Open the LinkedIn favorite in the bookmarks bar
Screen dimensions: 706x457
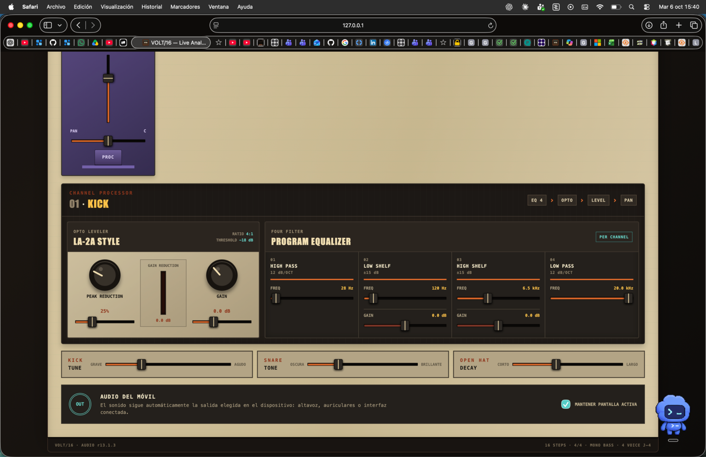[x=373, y=42]
